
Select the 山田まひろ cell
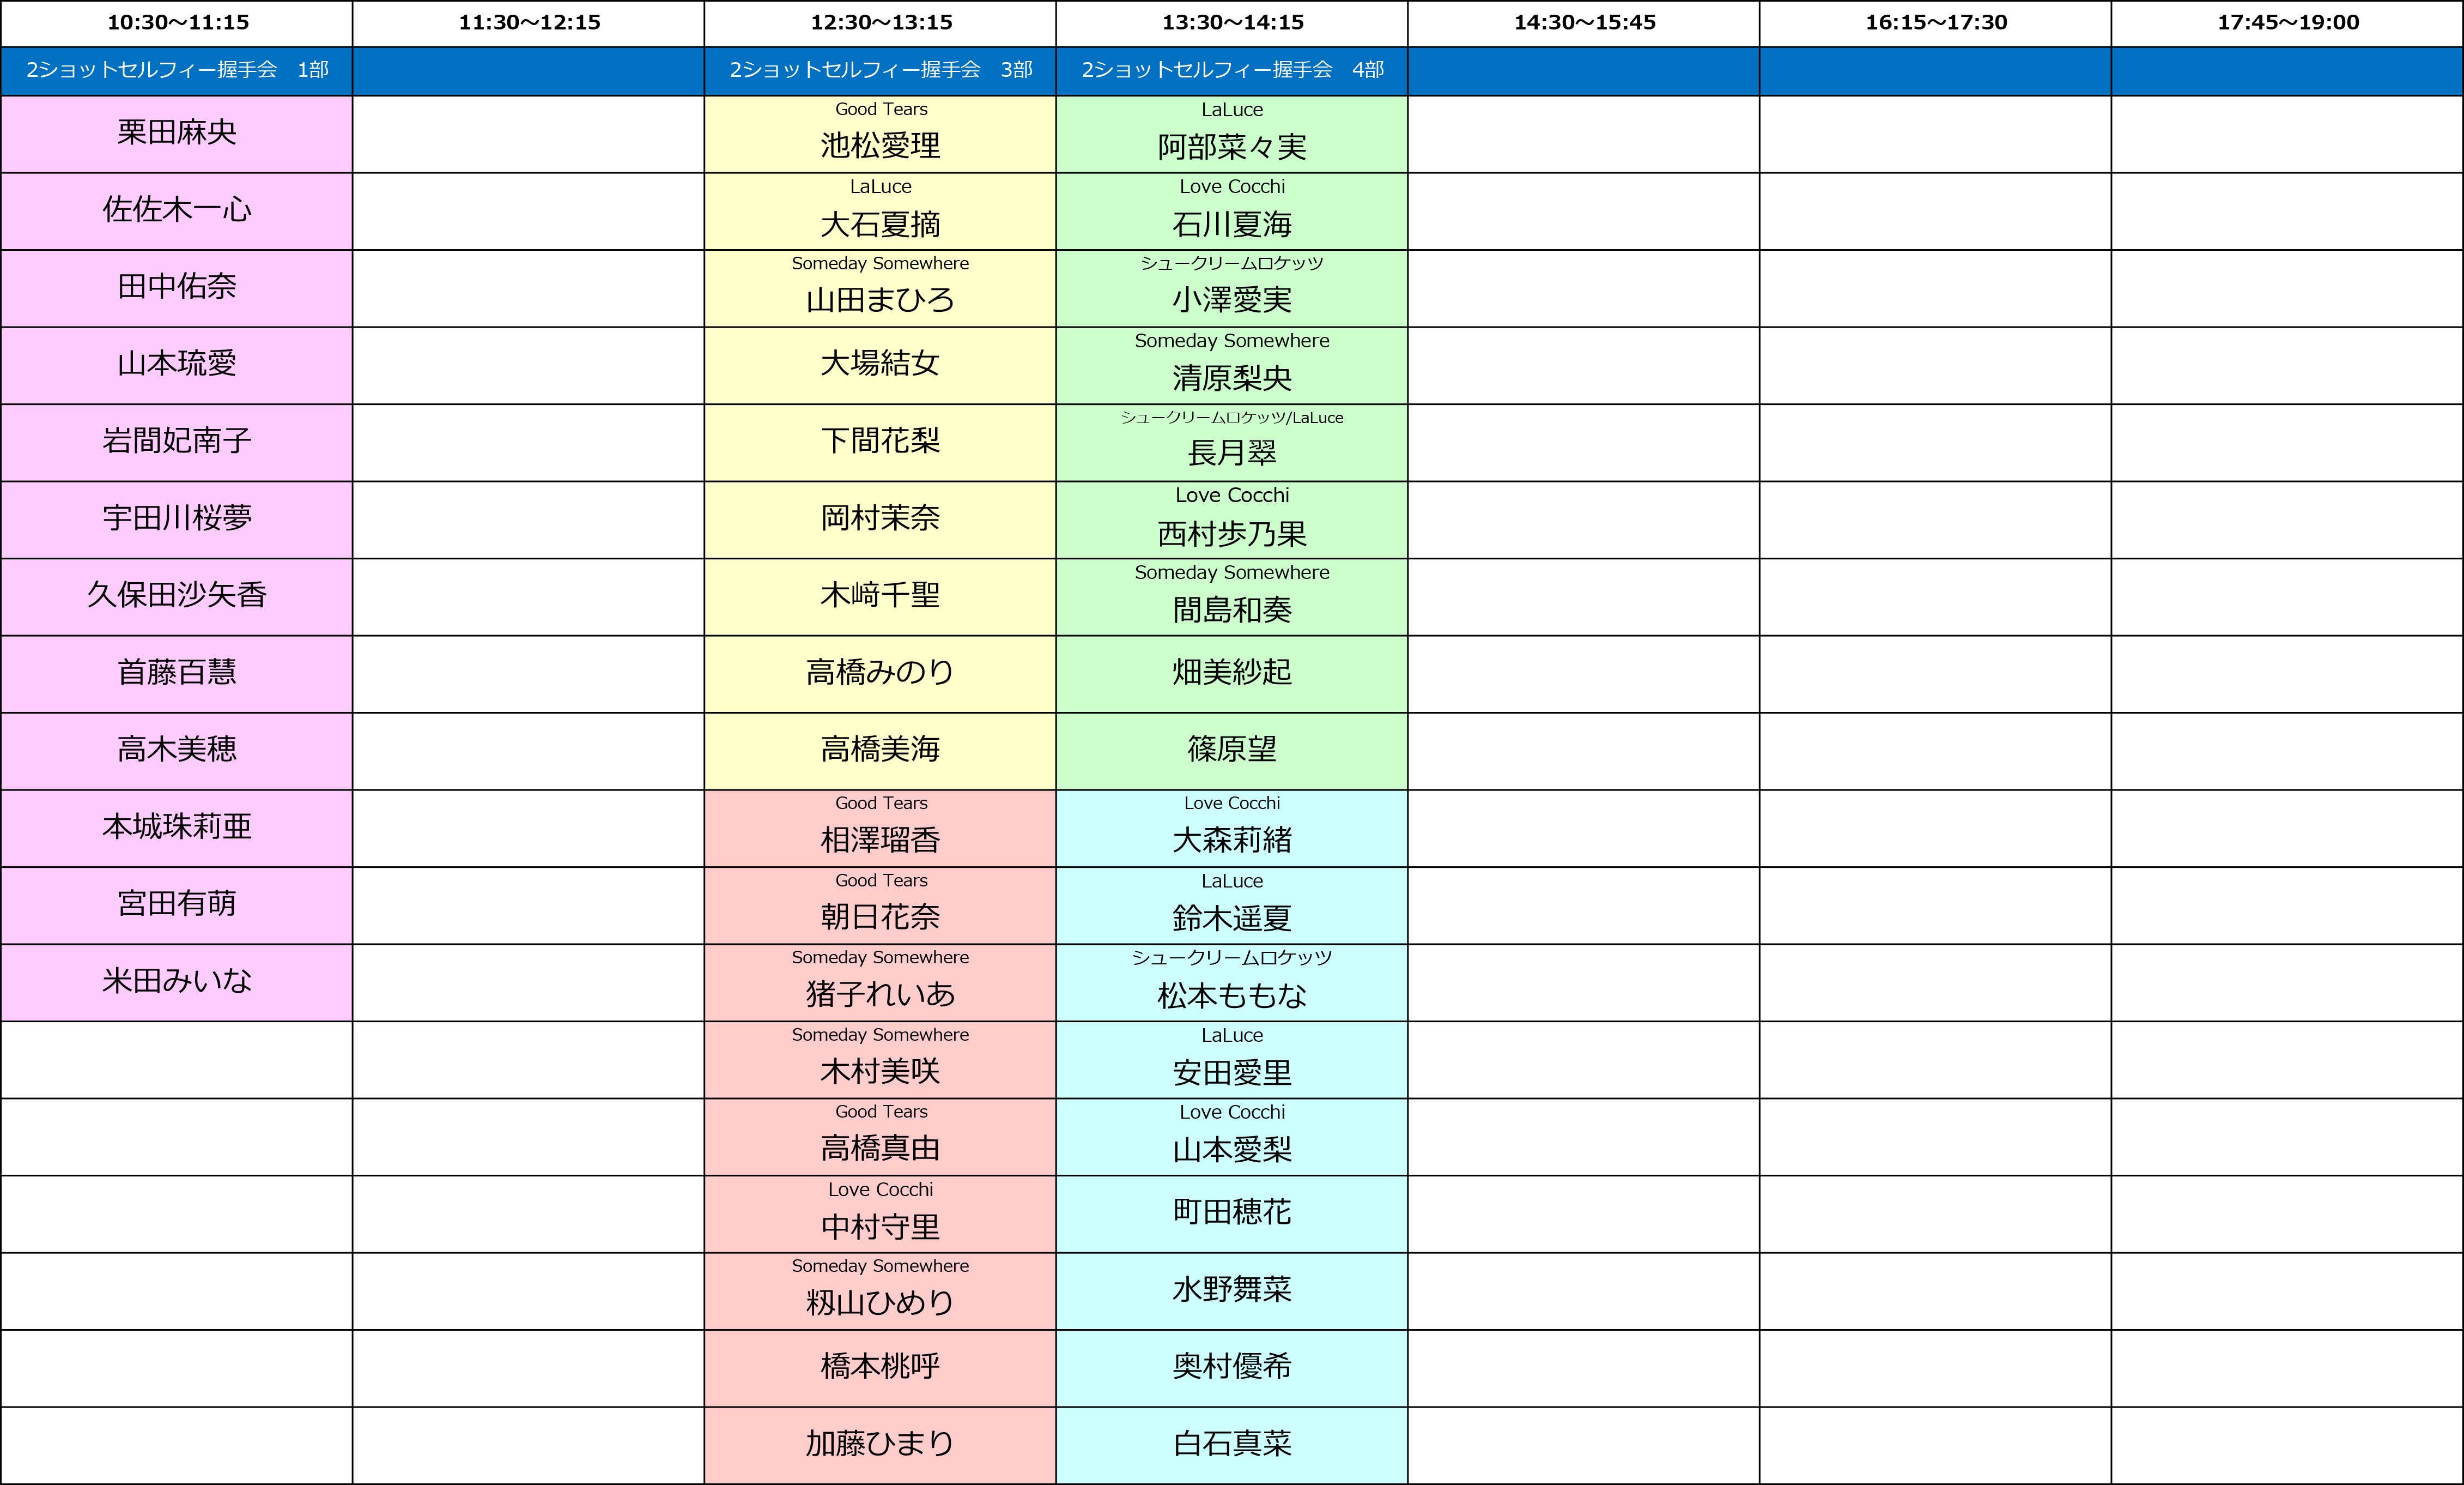click(880, 289)
